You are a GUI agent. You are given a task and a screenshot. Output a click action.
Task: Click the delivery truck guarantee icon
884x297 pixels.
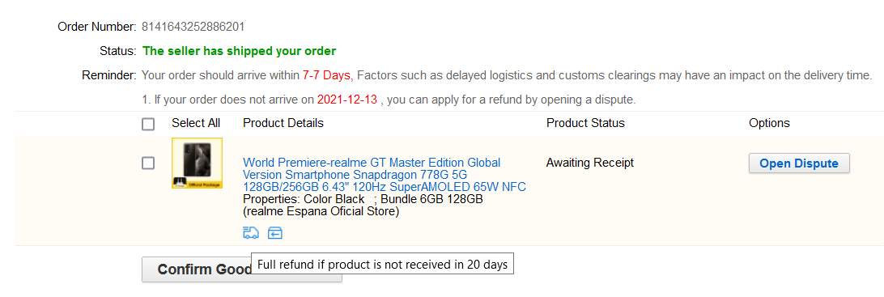click(x=251, y=233)
